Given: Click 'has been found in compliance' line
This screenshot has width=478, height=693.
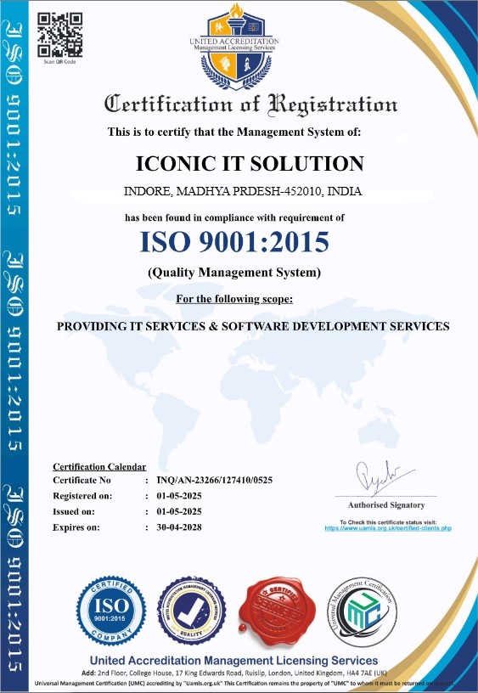Looking at the screenshot, I should pos(234,217).
